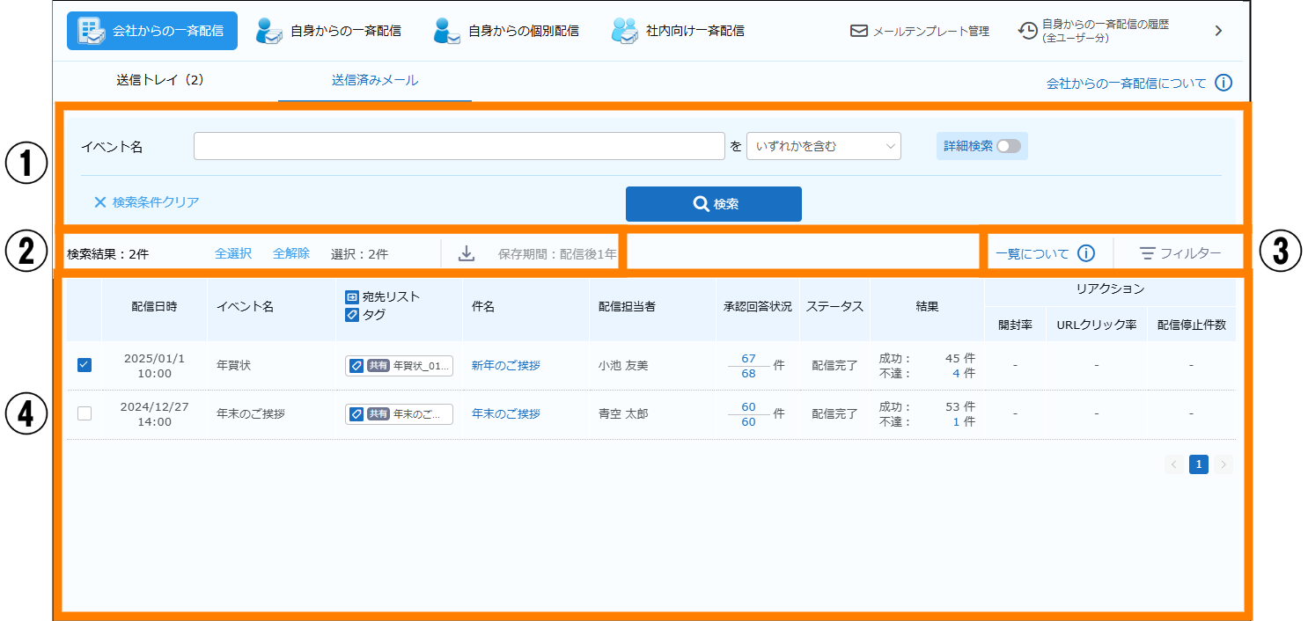Open the フィルター filter panel

pyautogui.click(x=1180, y=253)
